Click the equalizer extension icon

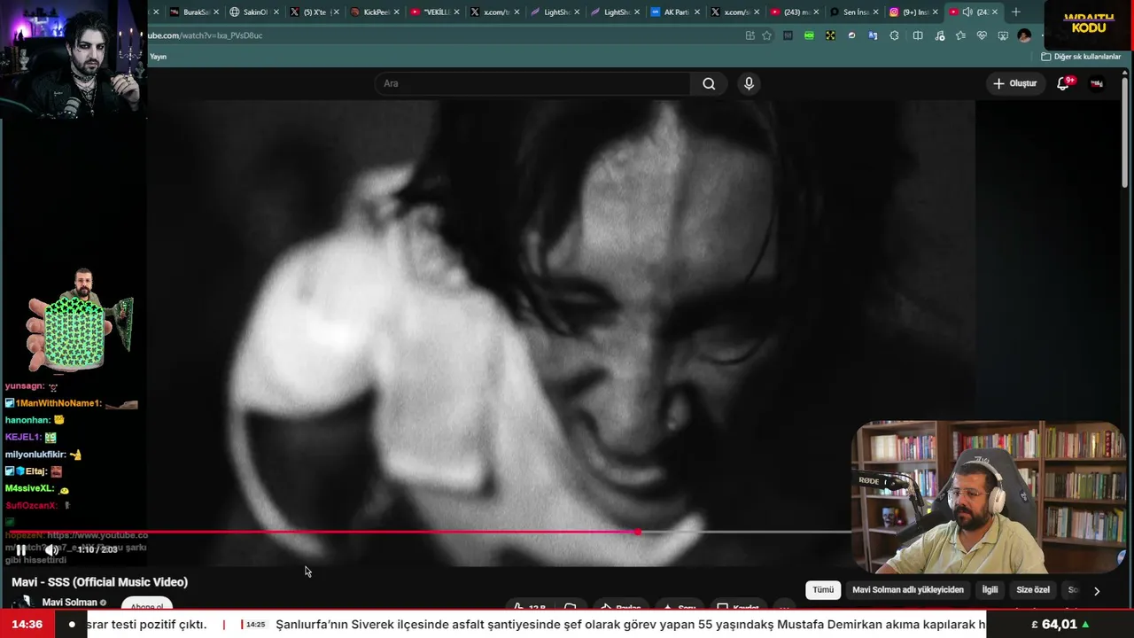point(788,35)
